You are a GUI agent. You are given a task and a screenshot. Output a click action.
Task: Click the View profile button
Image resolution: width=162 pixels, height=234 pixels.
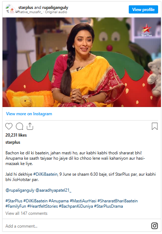click(143, 10)
